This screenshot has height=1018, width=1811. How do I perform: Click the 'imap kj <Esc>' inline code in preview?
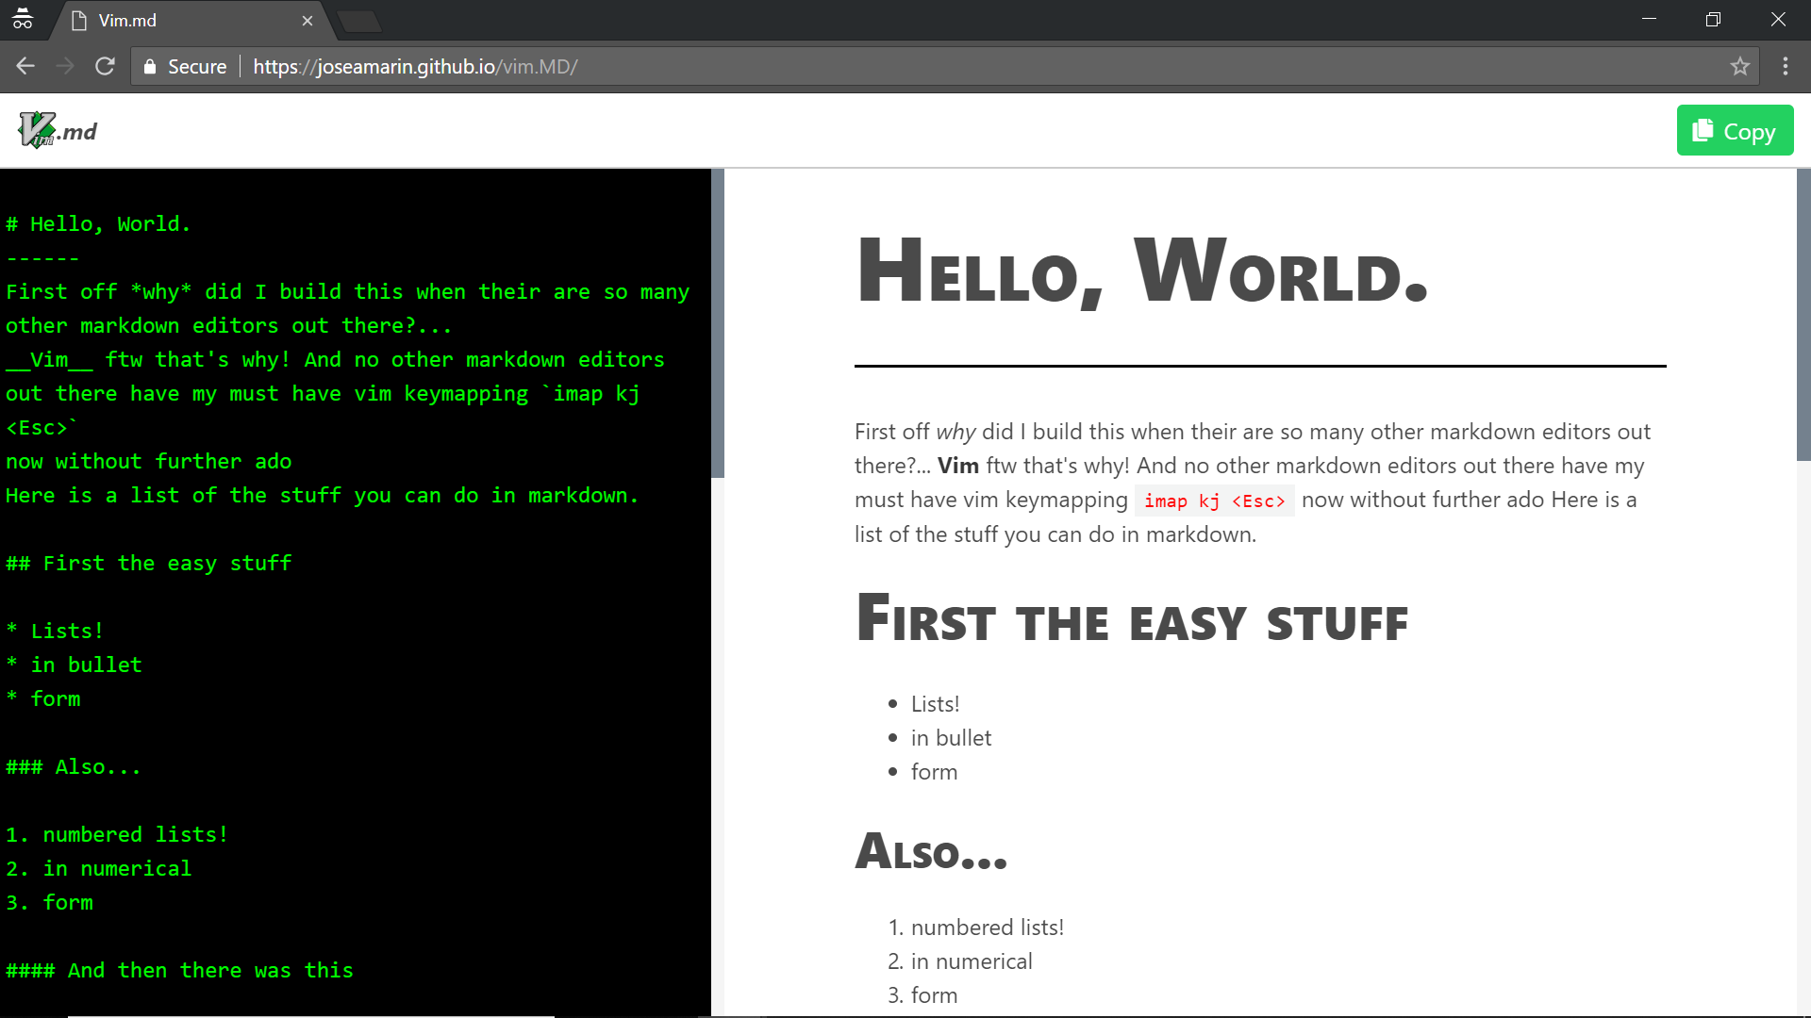[x=1214, y=501]
